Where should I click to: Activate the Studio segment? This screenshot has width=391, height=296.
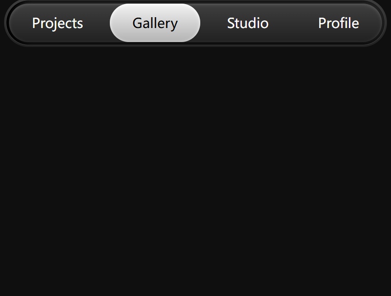click(248, 23)
